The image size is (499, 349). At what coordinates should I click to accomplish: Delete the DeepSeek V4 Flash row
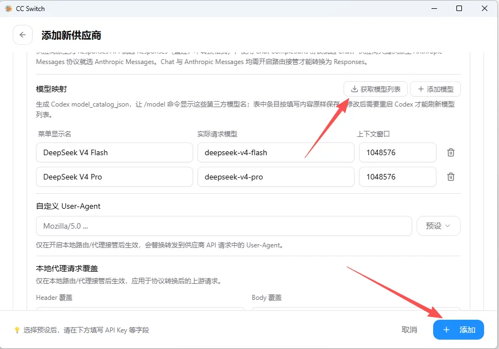point(451,152)
